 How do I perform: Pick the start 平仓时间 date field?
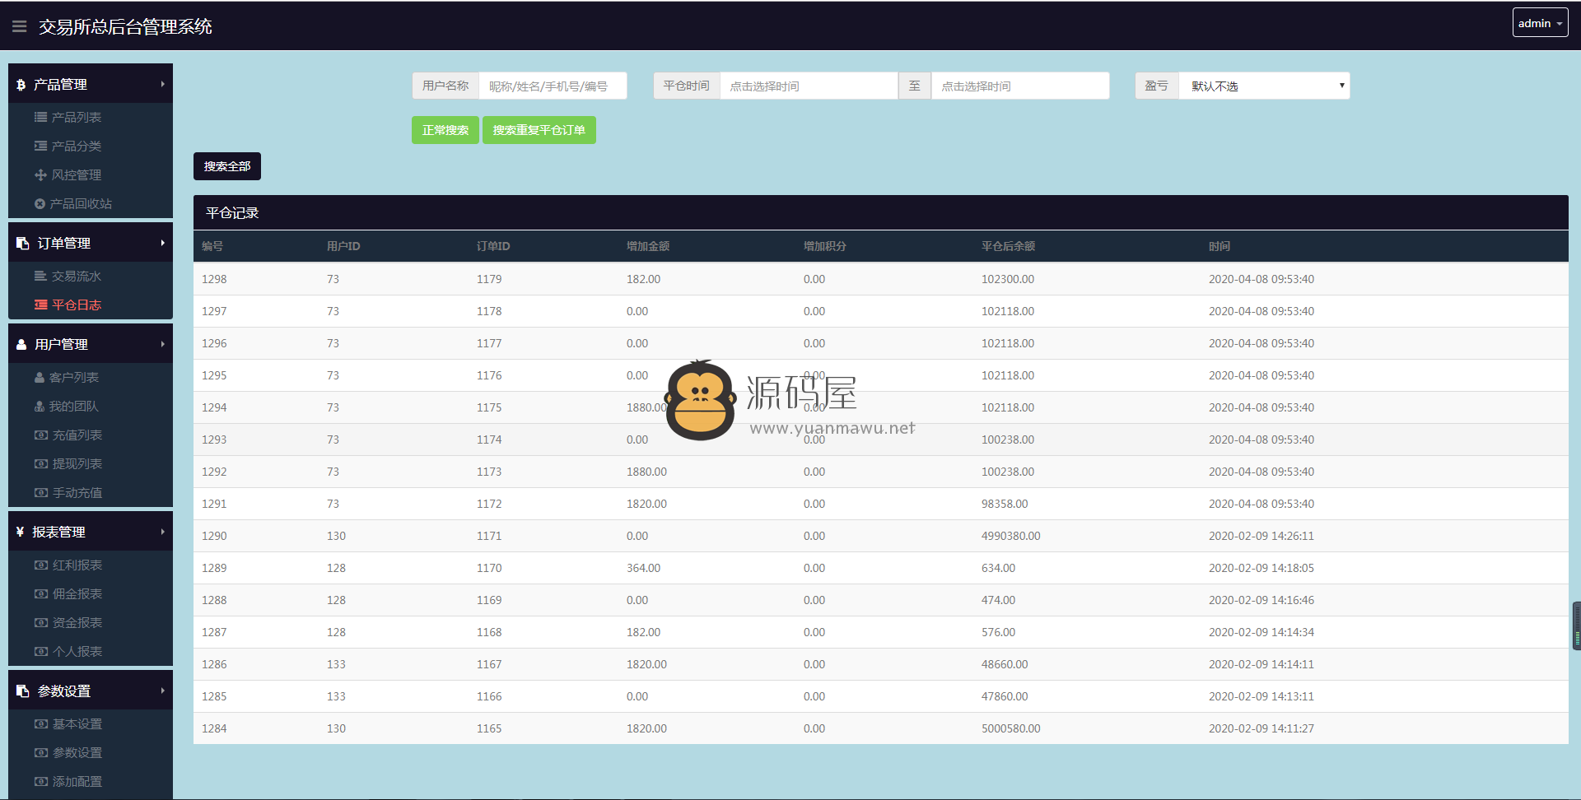pos(809,86)
